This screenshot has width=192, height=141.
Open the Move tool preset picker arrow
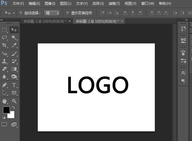(14, 13)
